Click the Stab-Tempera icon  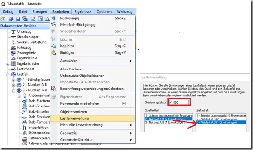pos(24,122)
